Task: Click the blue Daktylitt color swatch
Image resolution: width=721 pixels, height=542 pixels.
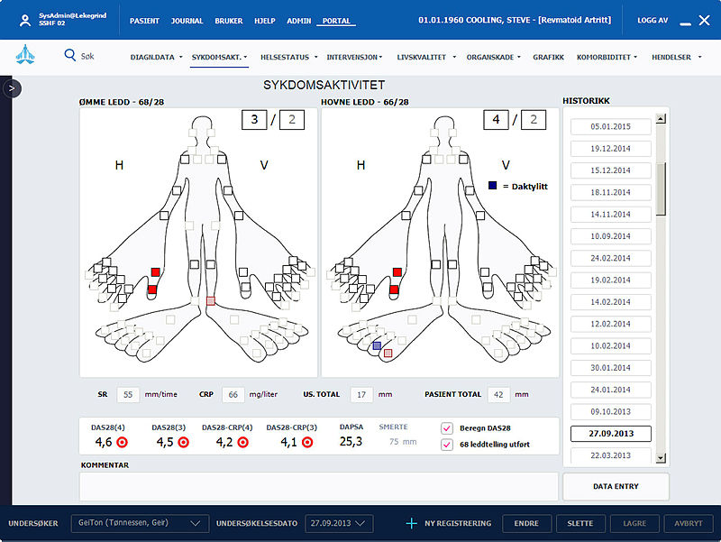Action: coord(493,186)
